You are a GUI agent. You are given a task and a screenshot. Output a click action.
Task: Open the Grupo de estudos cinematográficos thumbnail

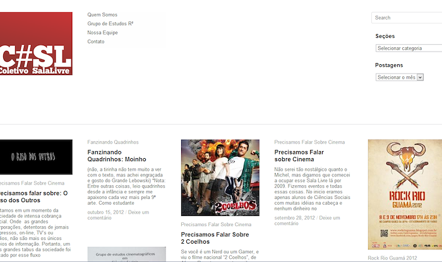point(126,254)
